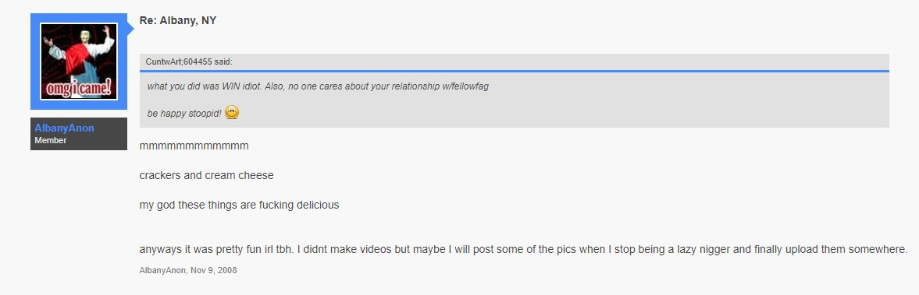919x295 pixels.
Task: Click the "mmmmmmmmmmmmm" line in the post
Action: (x=194, y=146)
